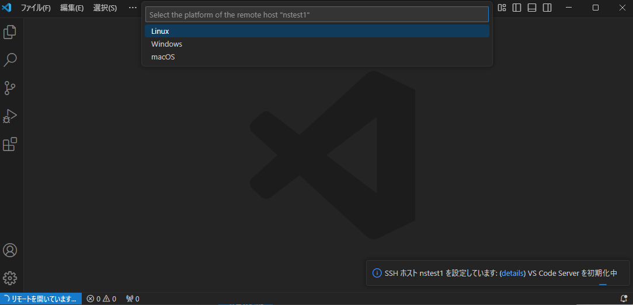
Task: Open Run and Debug view icon
Action: (10, 115)
